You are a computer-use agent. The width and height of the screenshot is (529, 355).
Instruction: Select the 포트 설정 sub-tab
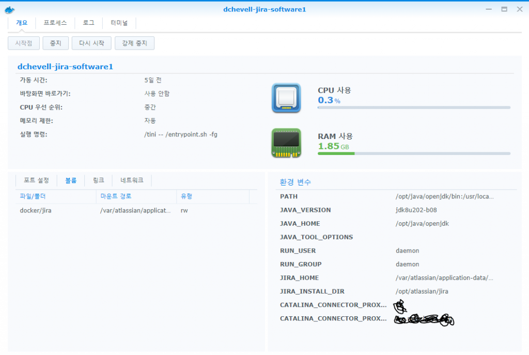tap(36, 180)
